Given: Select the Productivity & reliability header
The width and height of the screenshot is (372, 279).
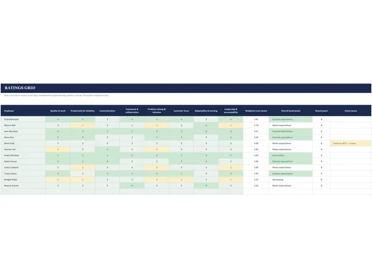Looking at the screenshot, I should click(x=83, y=111).
